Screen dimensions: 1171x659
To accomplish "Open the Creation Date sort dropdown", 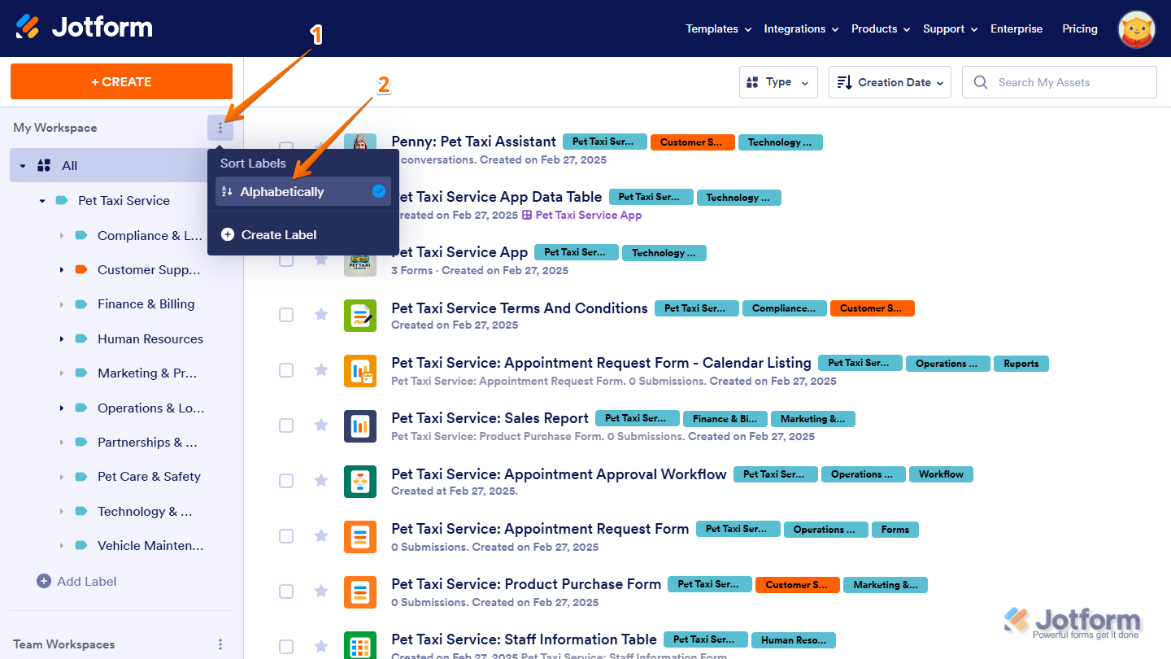I will [890, 82].
